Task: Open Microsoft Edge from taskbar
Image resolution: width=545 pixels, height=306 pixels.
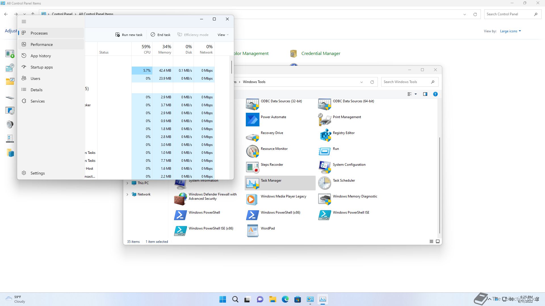Action: pyautogui.click(x=285, y=299)
